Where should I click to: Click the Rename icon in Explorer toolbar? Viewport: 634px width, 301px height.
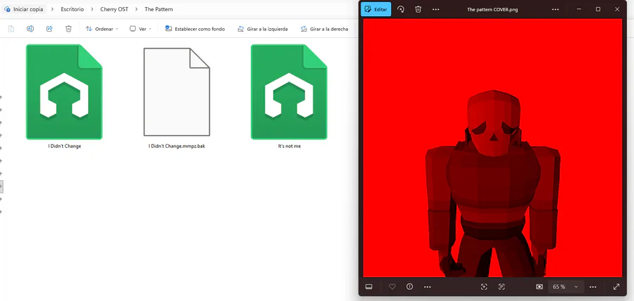point(30,29)
